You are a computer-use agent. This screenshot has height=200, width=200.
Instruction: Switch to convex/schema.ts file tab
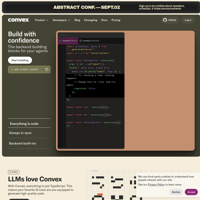pyautogui.click(x=89, y=41)
